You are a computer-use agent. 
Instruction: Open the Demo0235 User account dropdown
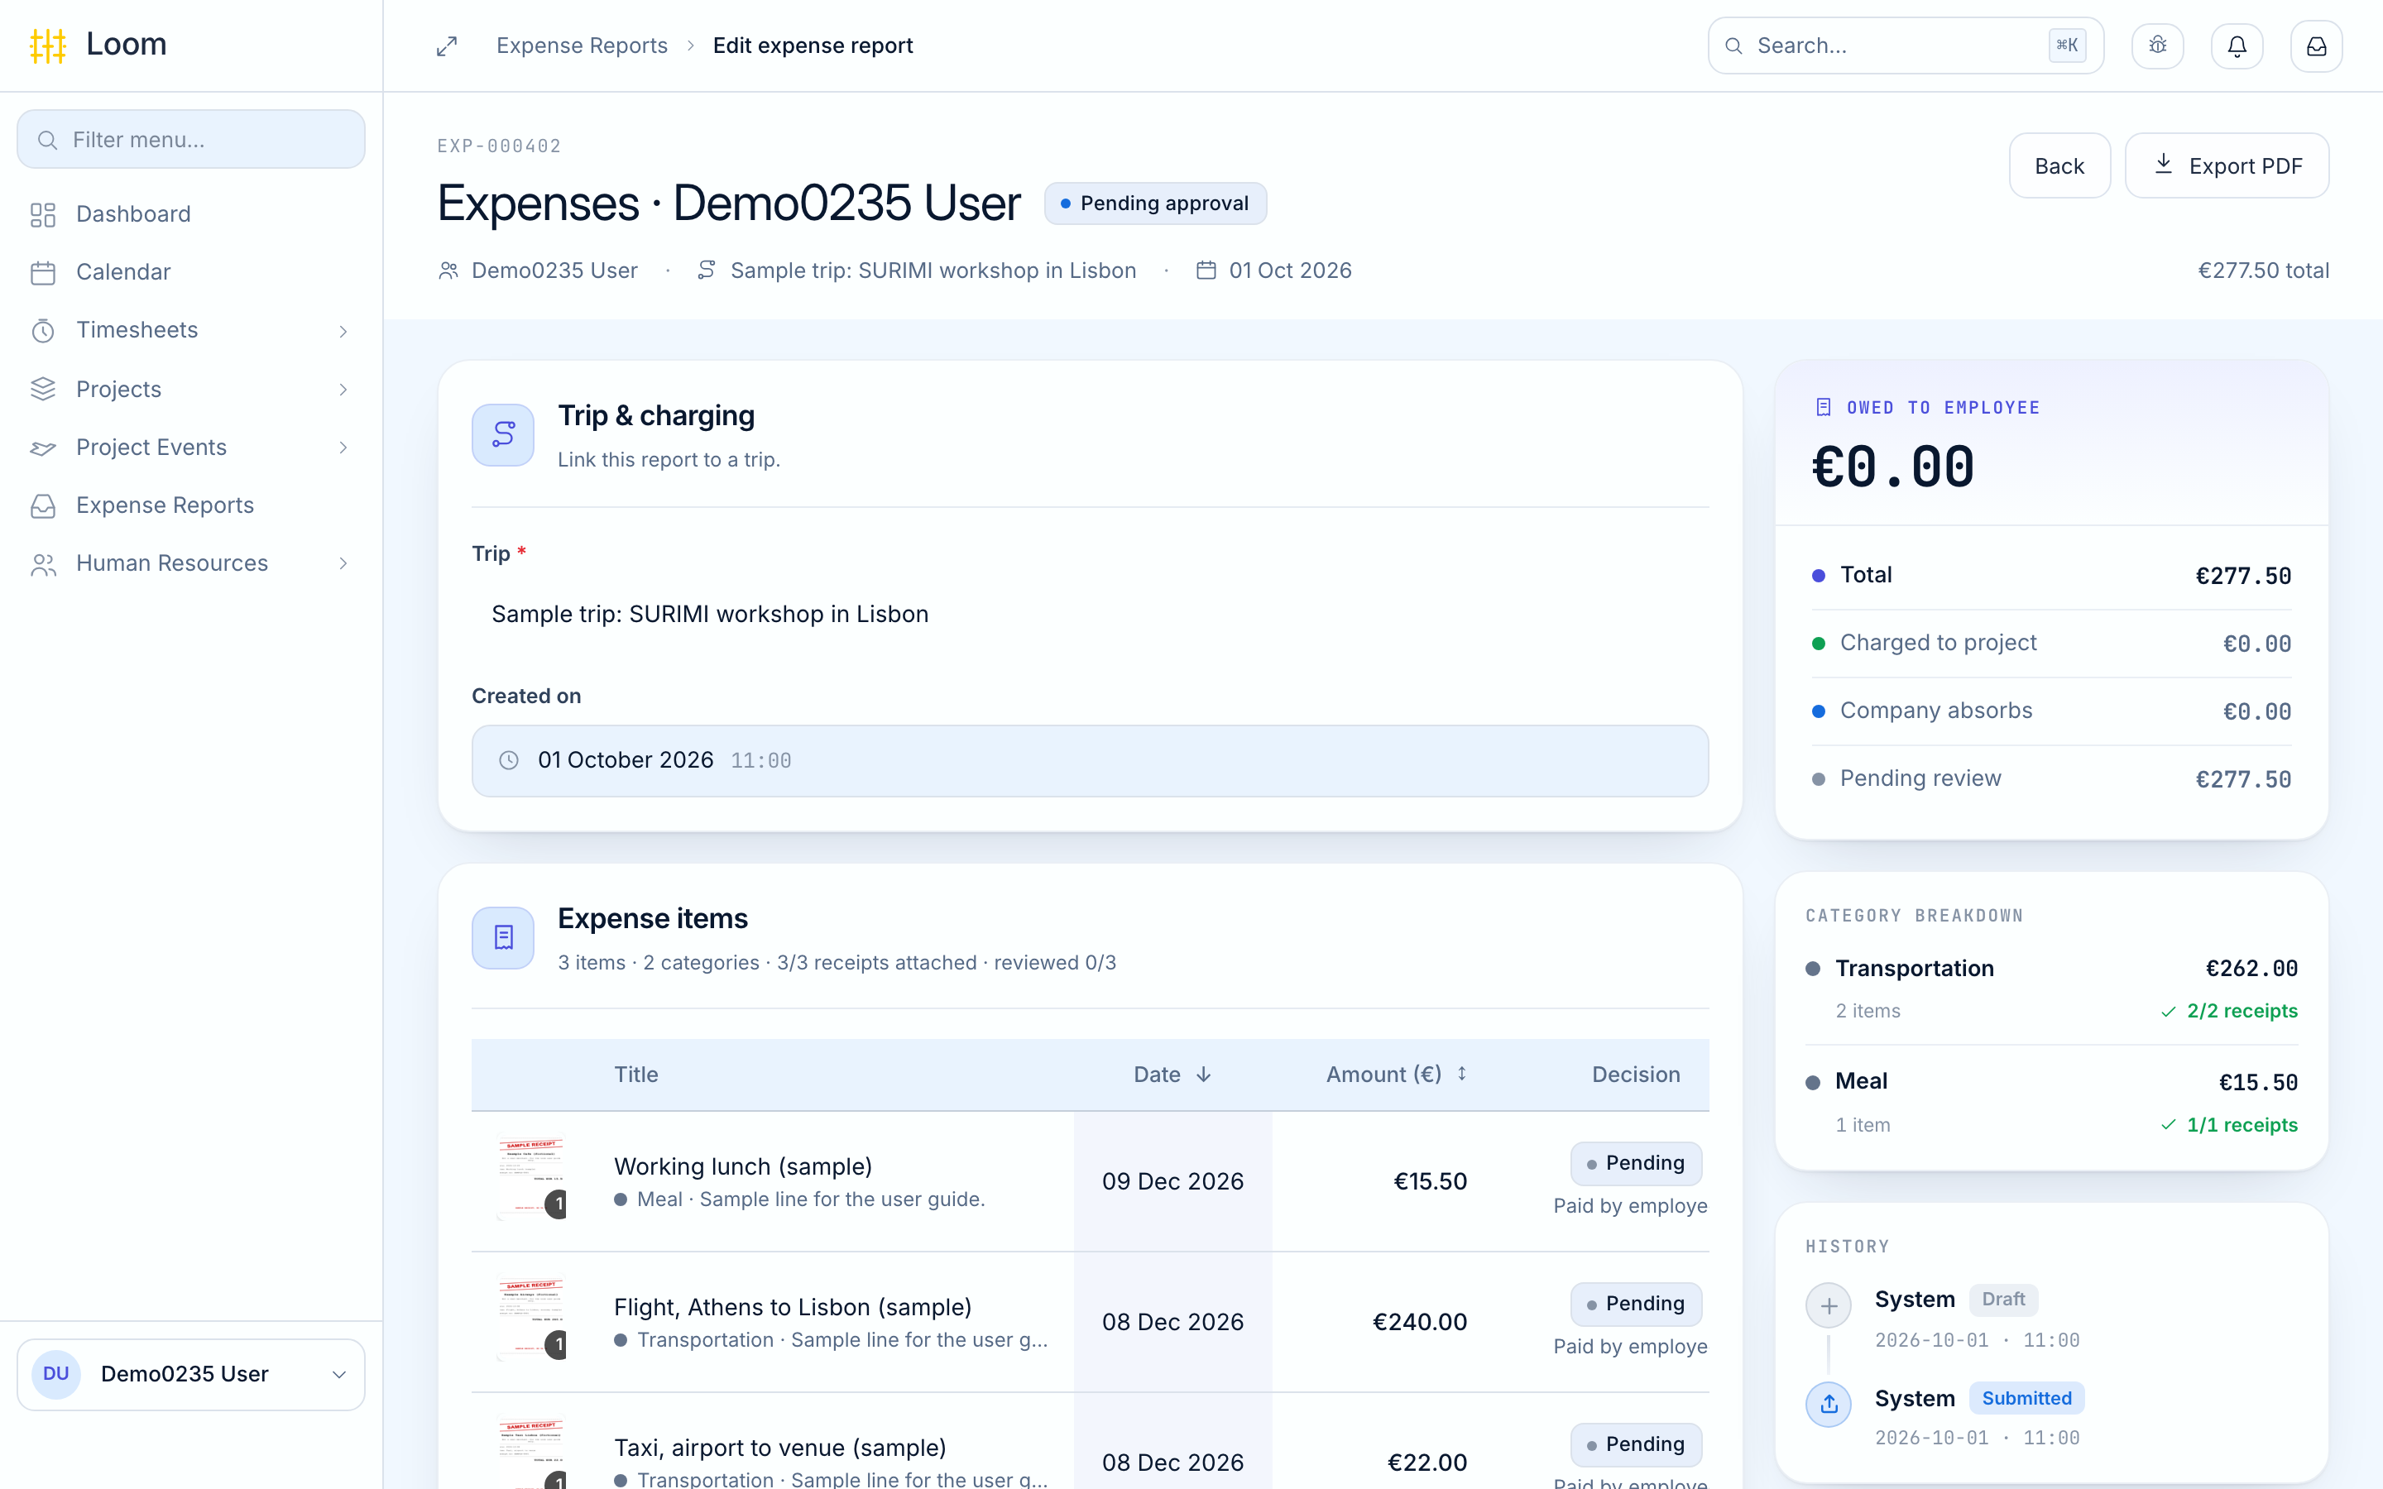[191, 1374]
